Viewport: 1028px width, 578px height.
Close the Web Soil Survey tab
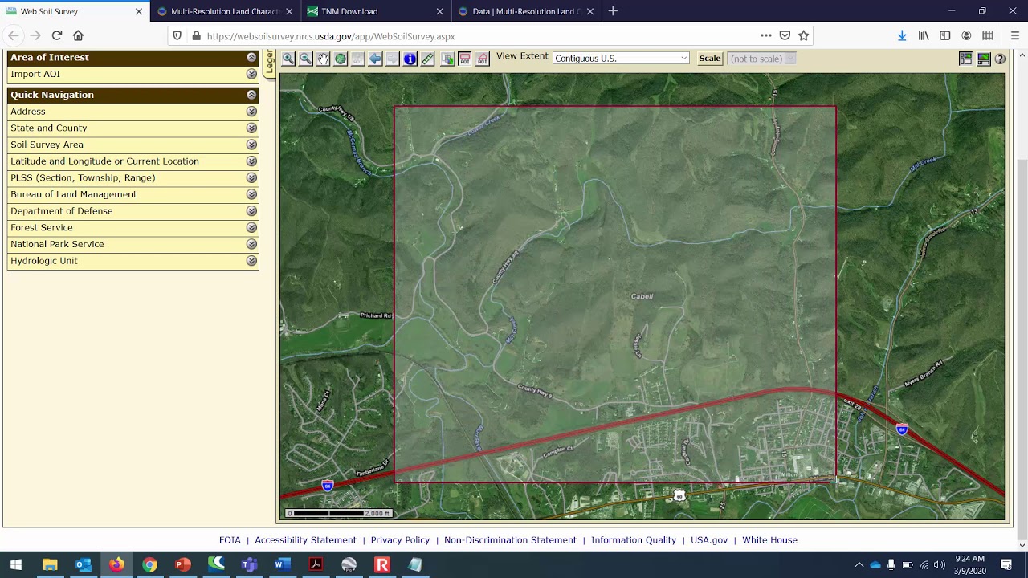(x=139, y=11)
